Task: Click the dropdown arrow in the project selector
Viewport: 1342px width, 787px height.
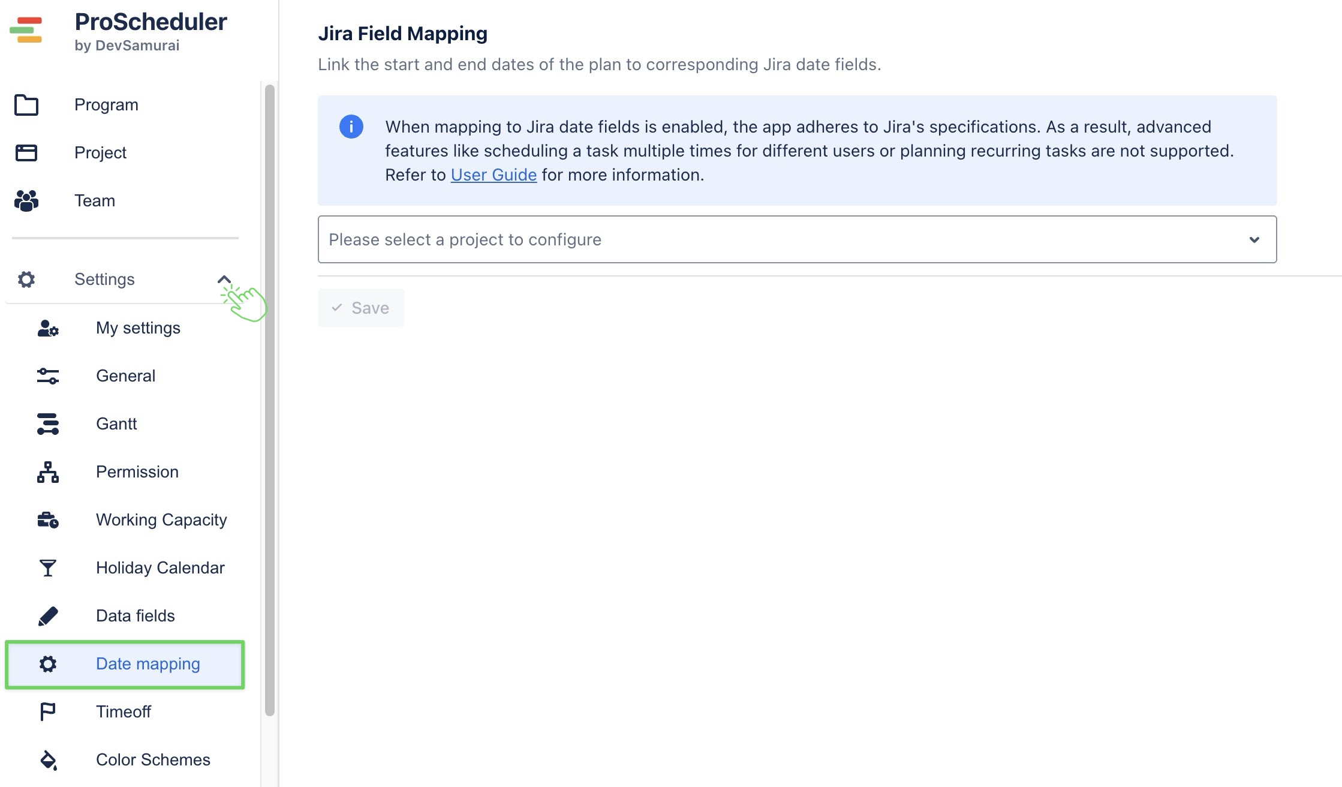Action: [1254, 240]
